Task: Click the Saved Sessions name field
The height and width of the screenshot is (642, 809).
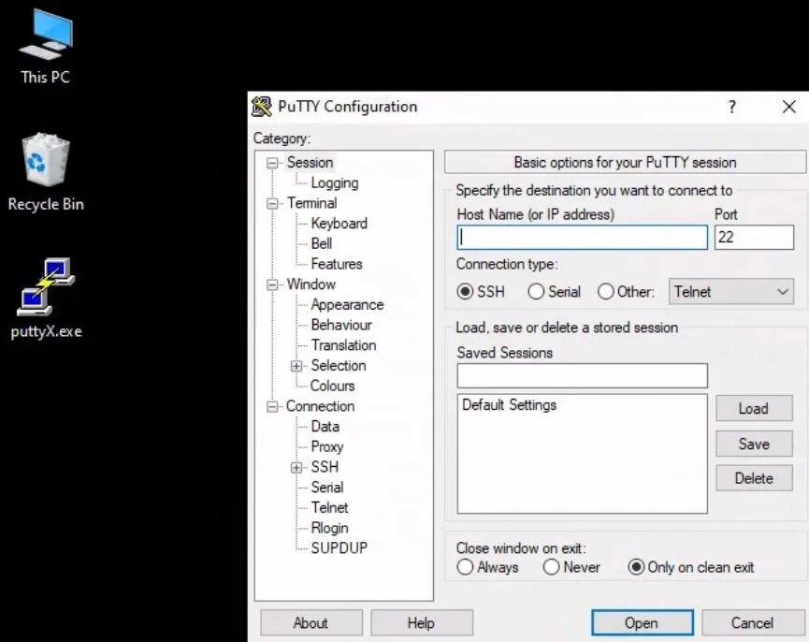Action: 582,375
